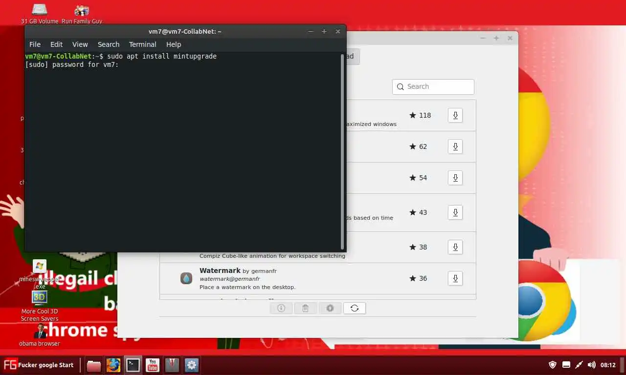The height and width of the screenshot is (375, 626).
Task: Close the Extensions window behind the terminal
Action: pyautogui.click(x=510, y=38)
